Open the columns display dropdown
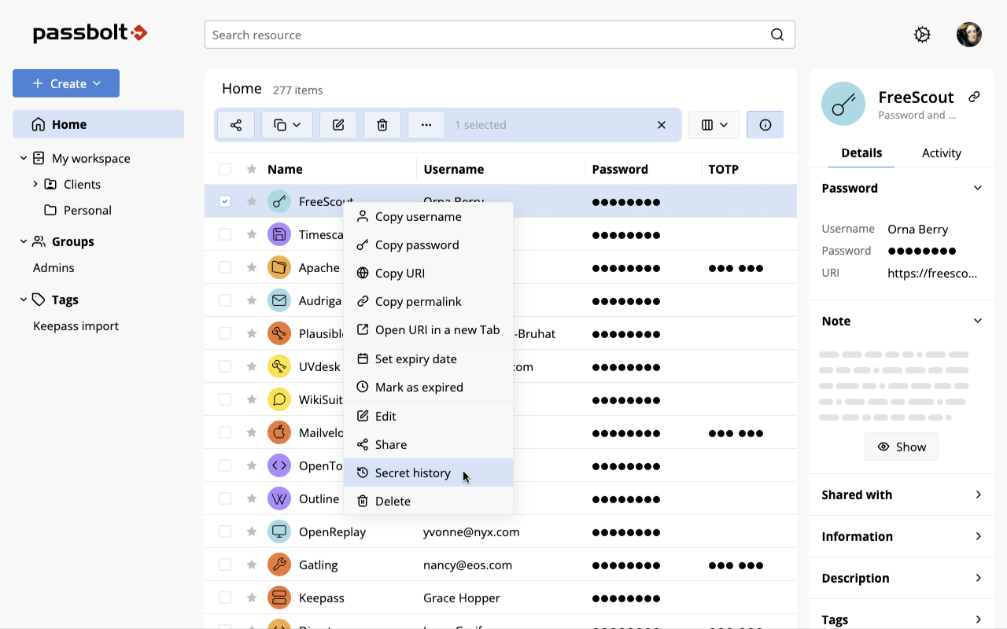This screenshot has width=1007, height=629. point(714,125)
